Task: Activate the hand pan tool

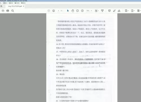Action: click(x=73, y=11)
